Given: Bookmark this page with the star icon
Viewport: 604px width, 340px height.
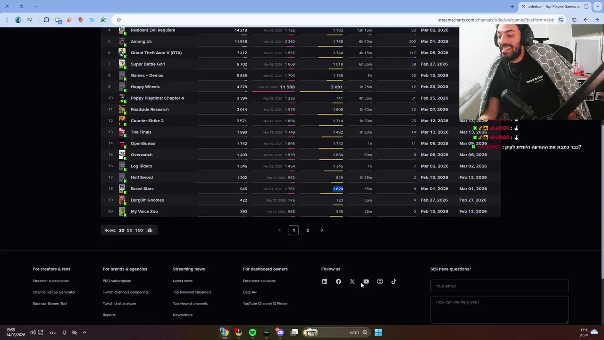Looking at the screenshot, I should coord(119,20).
